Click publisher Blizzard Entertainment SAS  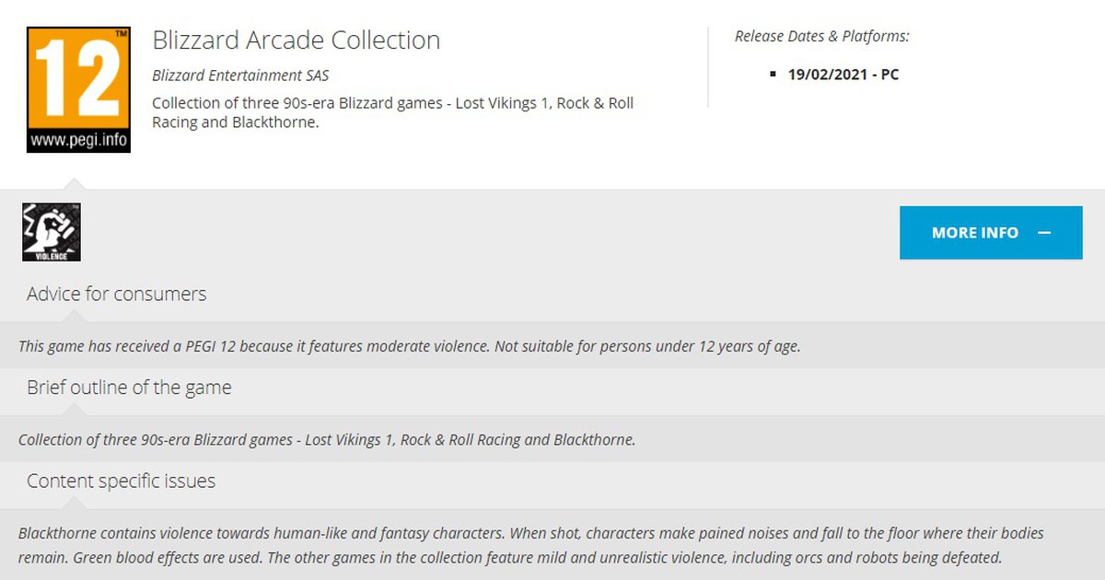240,75
